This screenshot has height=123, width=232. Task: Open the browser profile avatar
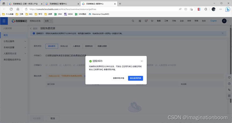pos(213,9)
